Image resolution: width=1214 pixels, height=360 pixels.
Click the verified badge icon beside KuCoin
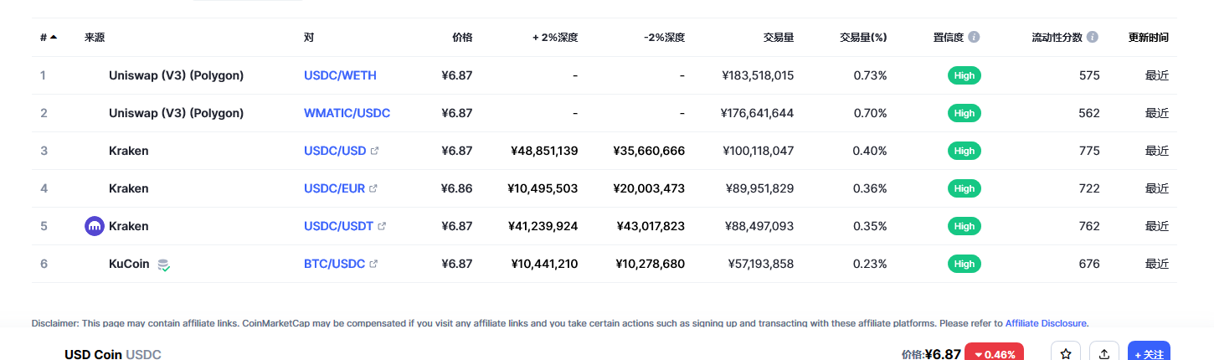coord(163,265)
